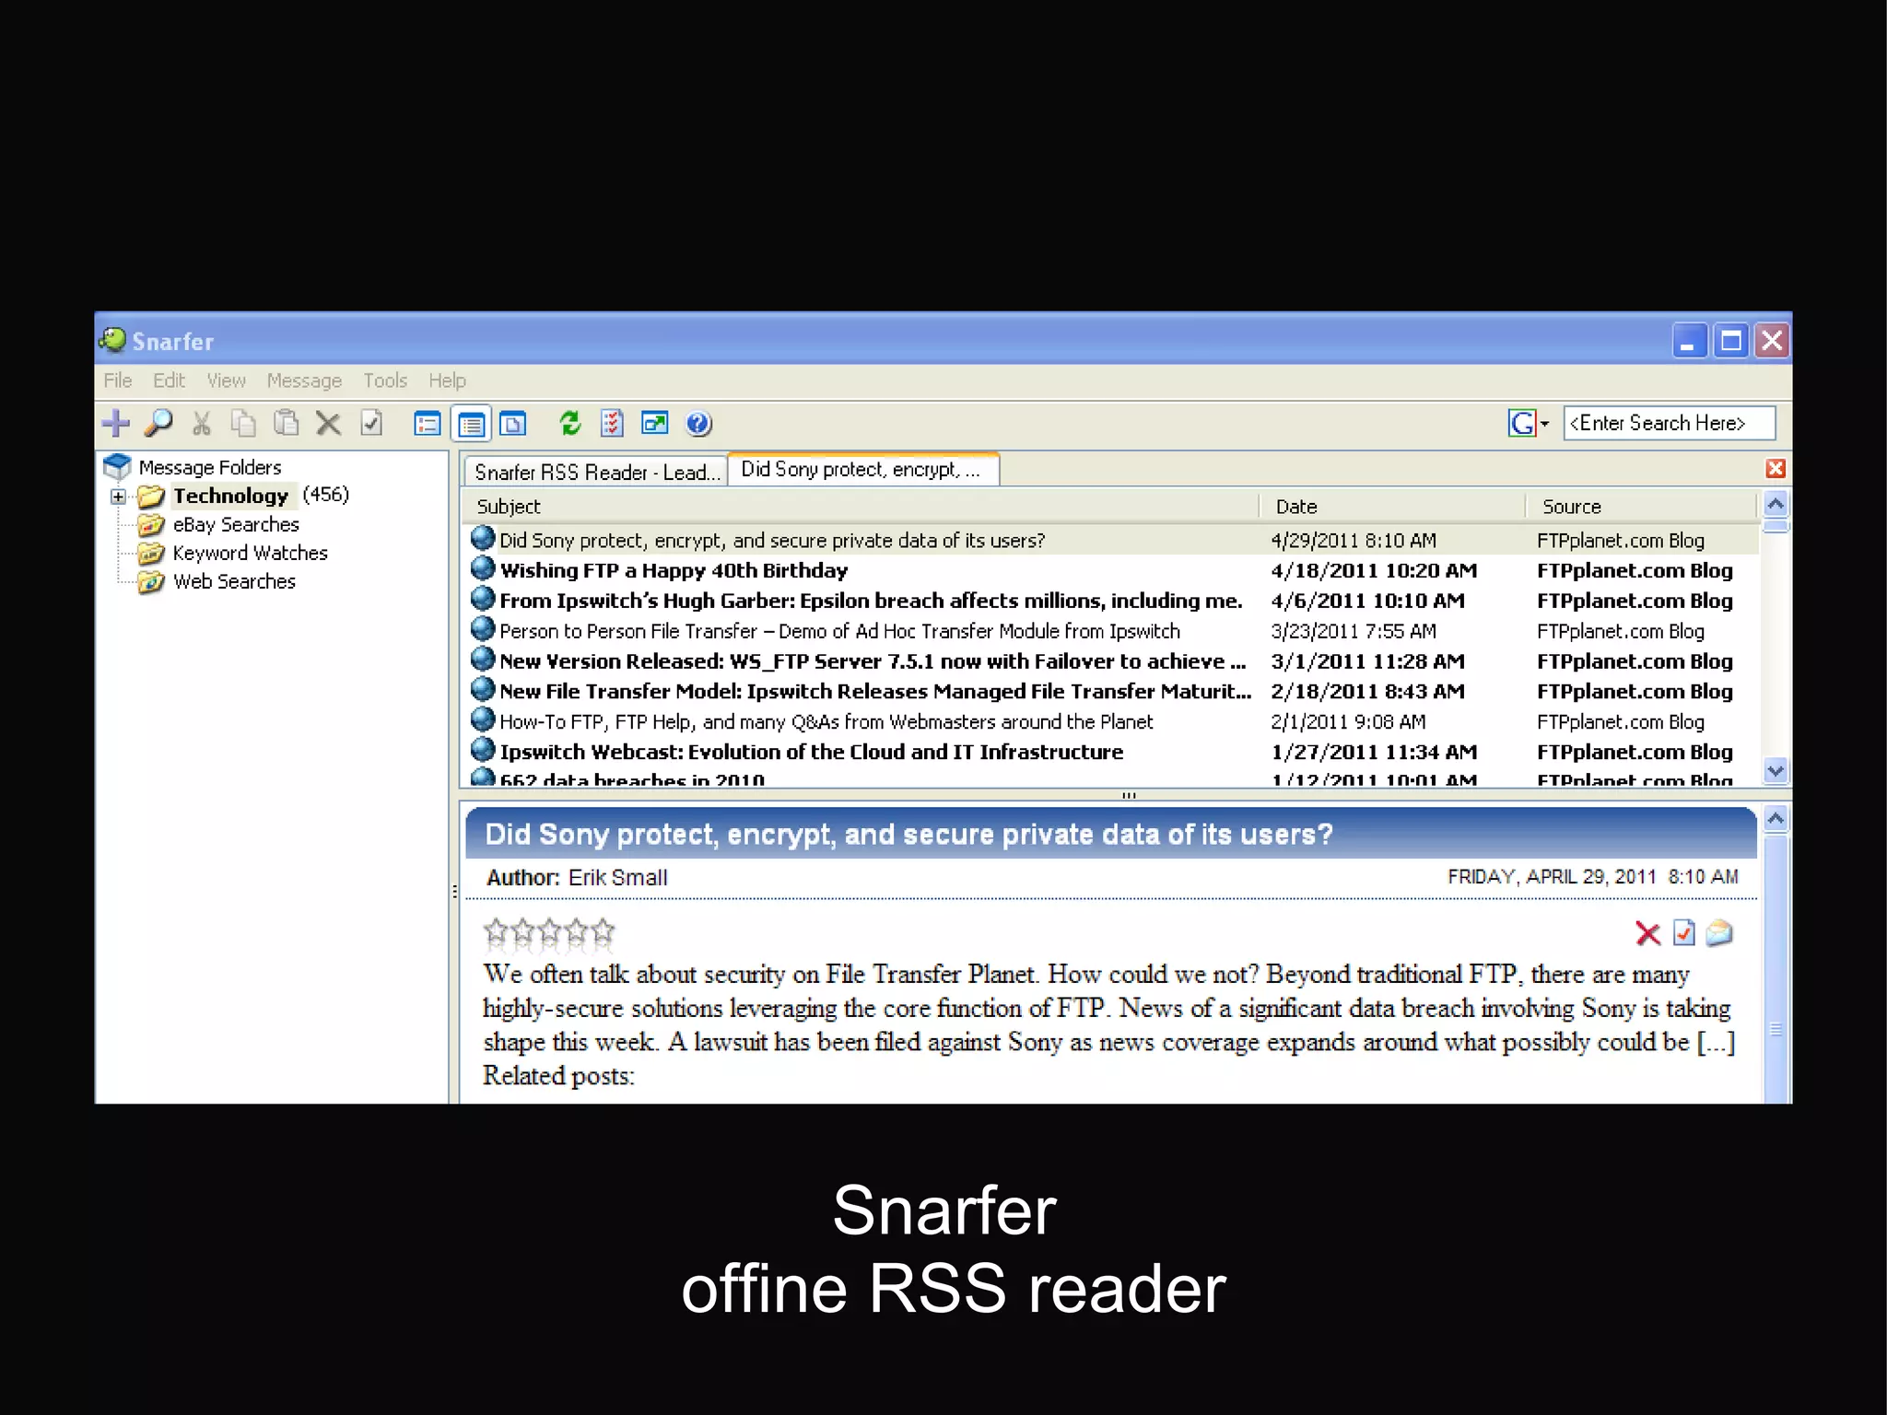
Task: Click globe icon beside 'Did Sony protect' row
Action: (483, 538)
